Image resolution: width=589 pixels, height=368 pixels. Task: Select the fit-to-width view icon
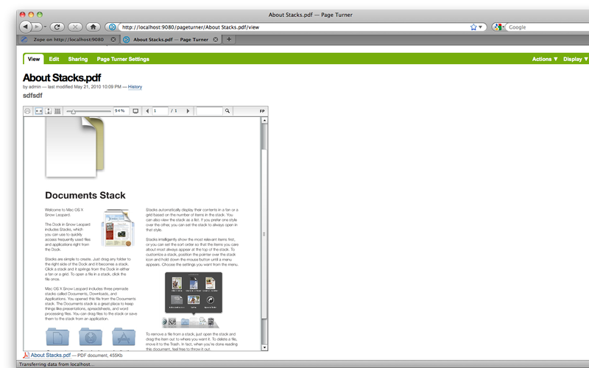pyautogui.click(x=38, y=111)
